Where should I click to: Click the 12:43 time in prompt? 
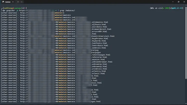tap(179, 8)
